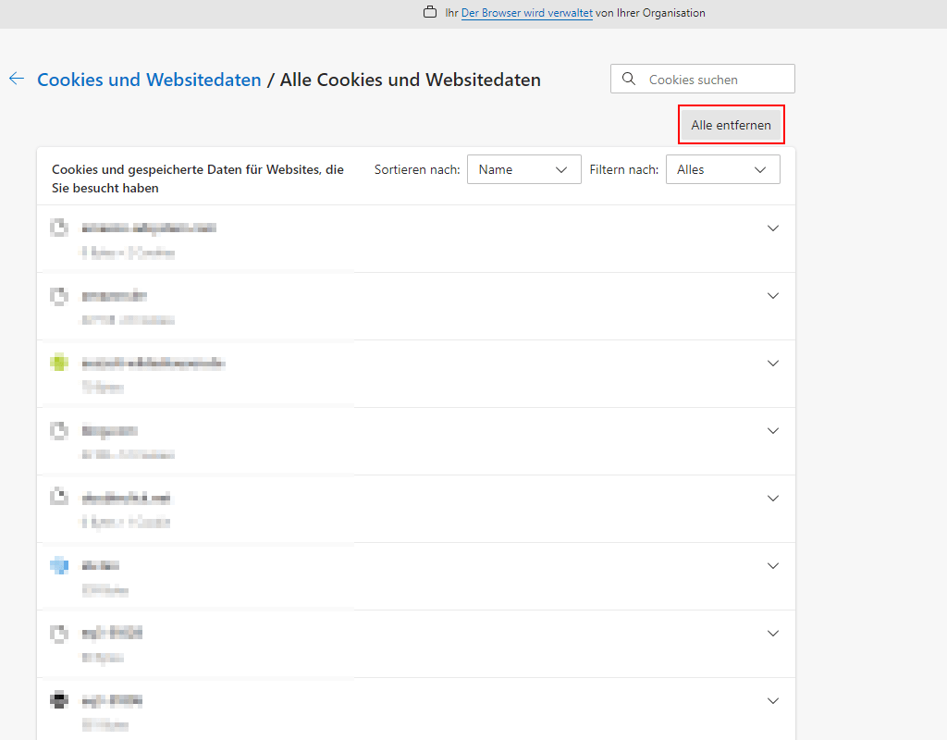Click the lock icon in the managed-browser banner
Image resolution: width=947 pixels, height=740 pixels.
coord(430,12)
